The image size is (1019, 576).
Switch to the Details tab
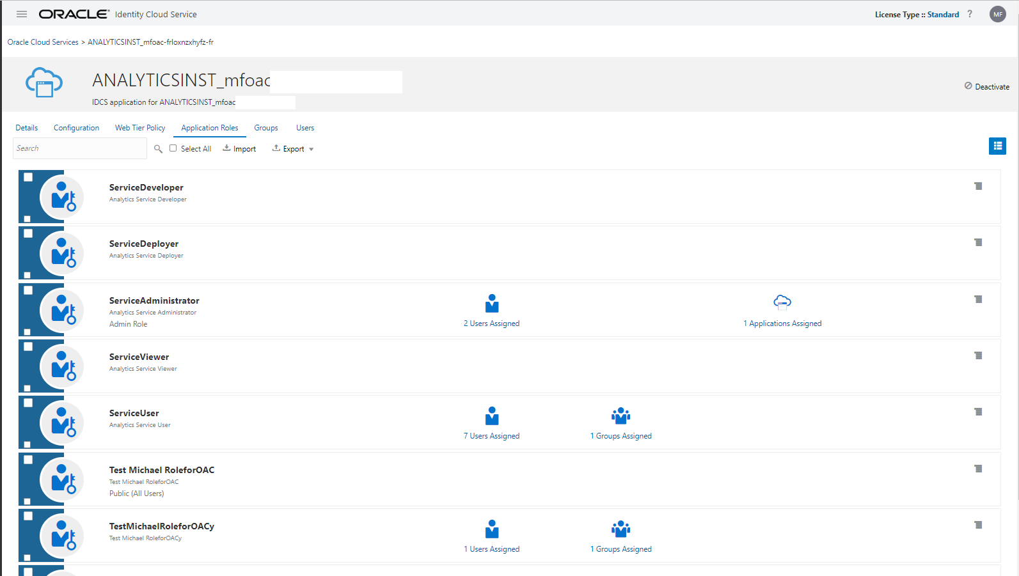pyautogui.click(x=27, y=128)
